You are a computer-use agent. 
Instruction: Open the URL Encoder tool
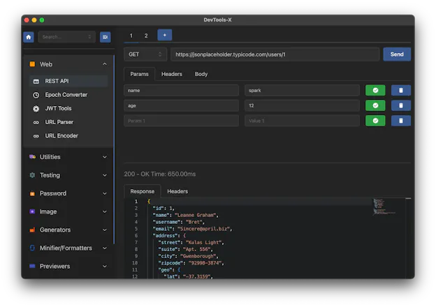point(68,135)
